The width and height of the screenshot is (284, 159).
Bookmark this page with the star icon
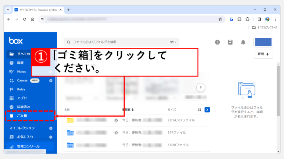(220, 19)
